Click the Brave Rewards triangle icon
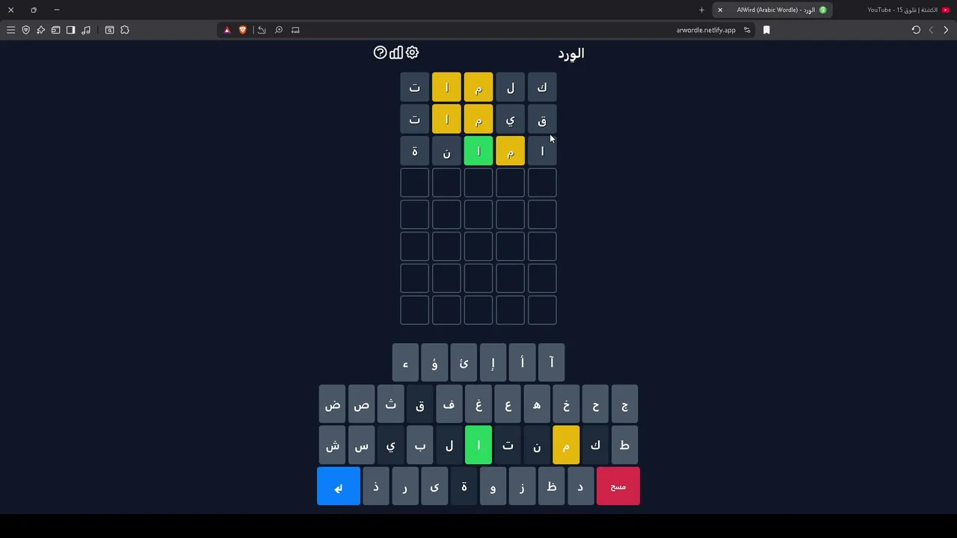This screenshot has width=957, height=538. [227, 30]
